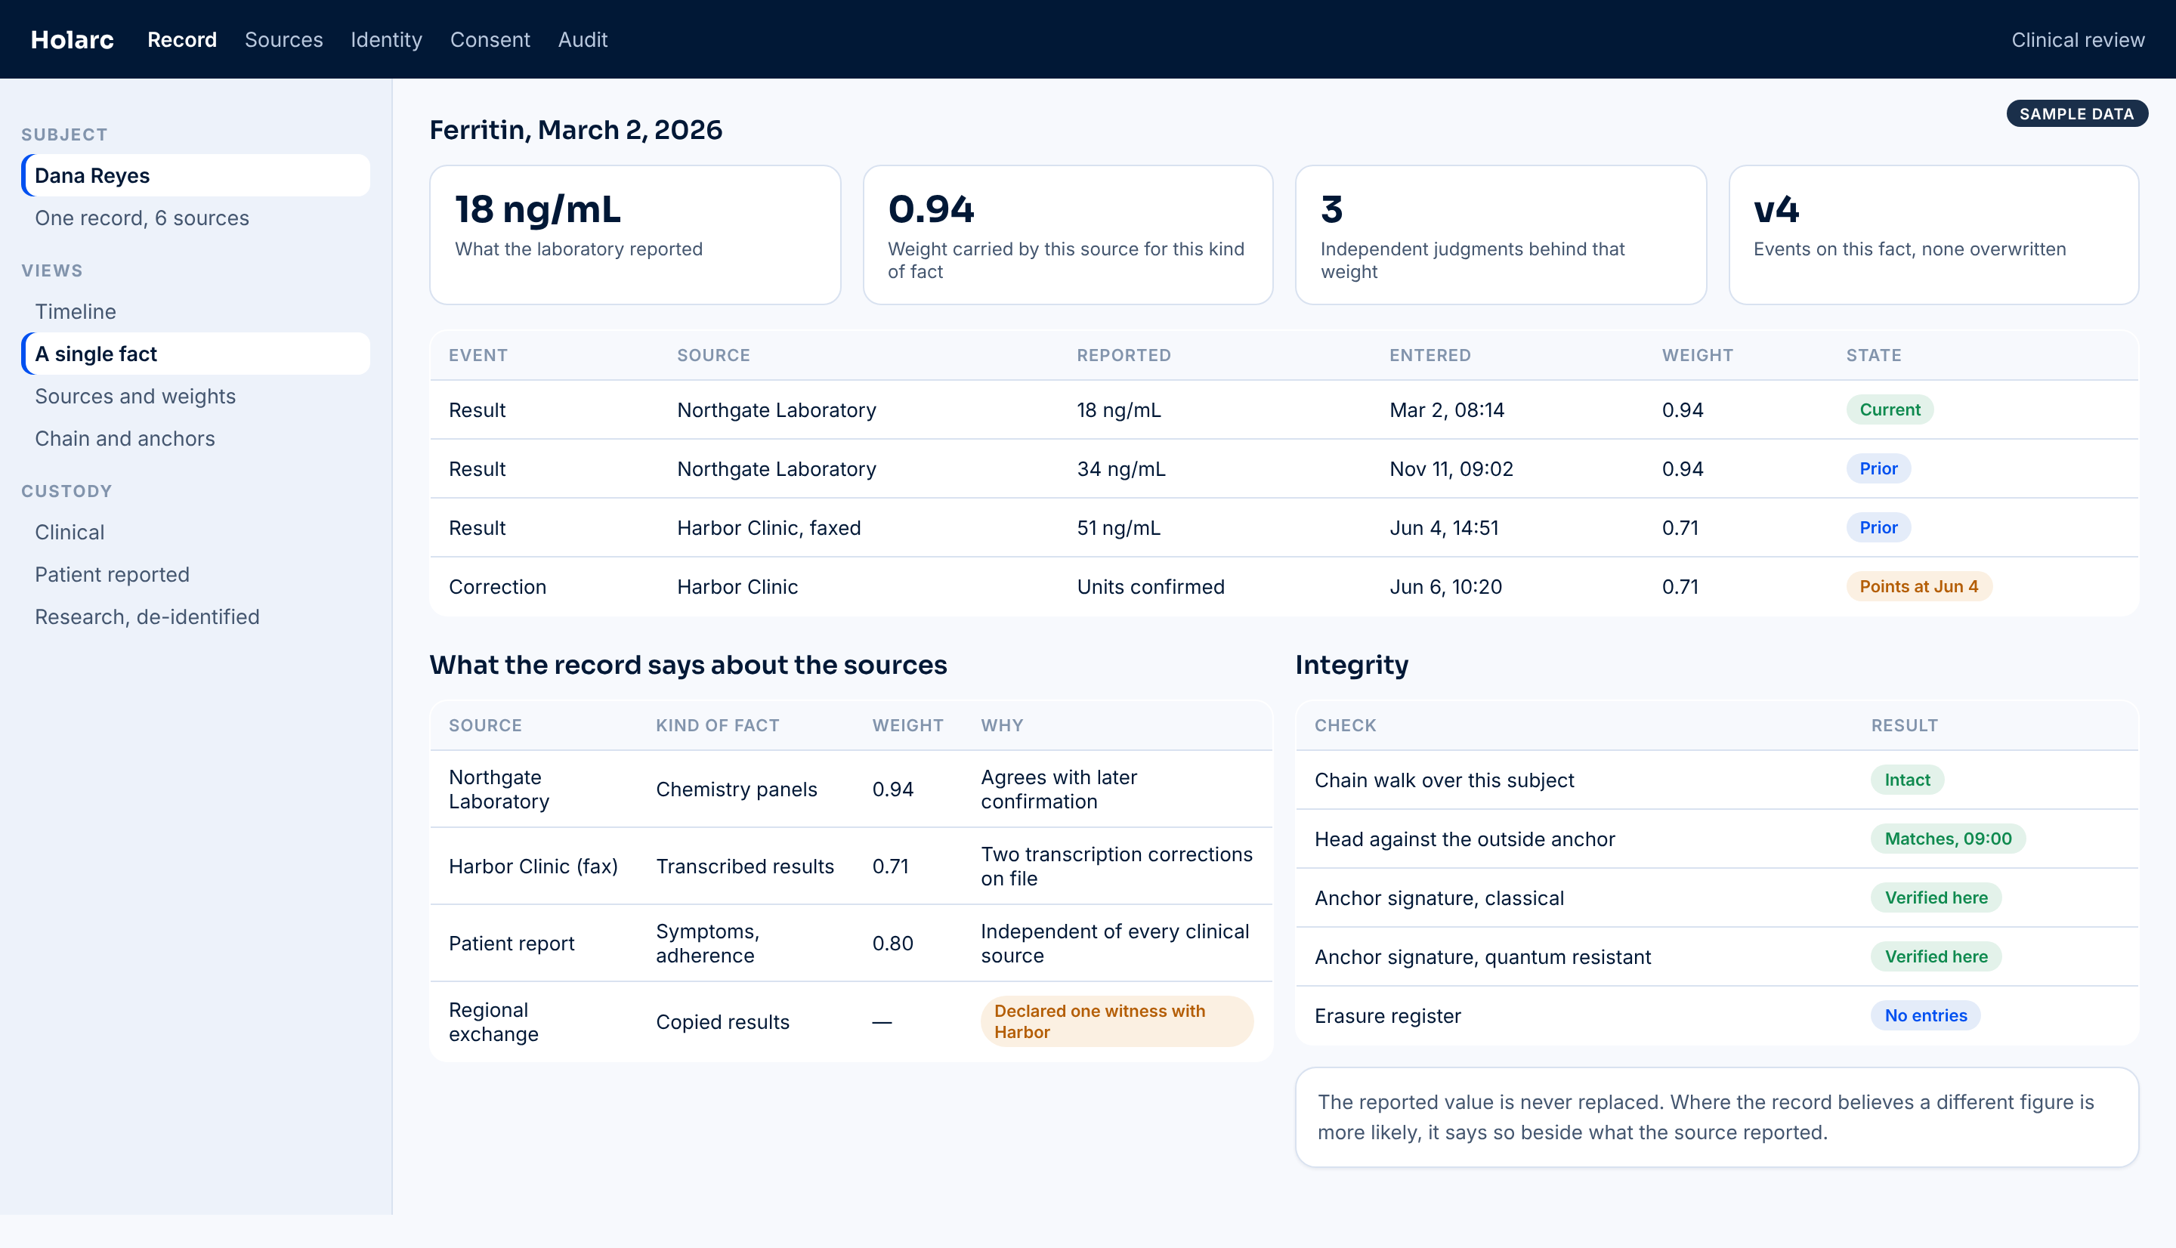Click the 'Ferritin, March 2, 2026' heading
Image resolution: width=2176 pixels, height=1248 pixels.
click(576, 130)
